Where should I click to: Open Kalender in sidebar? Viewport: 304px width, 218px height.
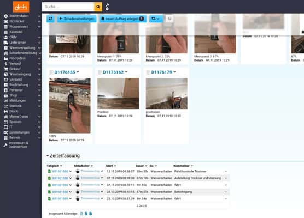pyautogui.click(x=16, y=32)
